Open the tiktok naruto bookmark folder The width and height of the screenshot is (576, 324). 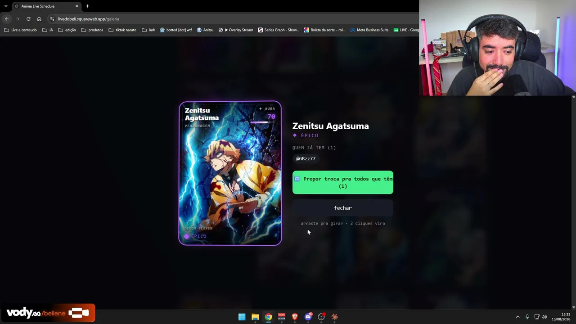coord(122,30)
